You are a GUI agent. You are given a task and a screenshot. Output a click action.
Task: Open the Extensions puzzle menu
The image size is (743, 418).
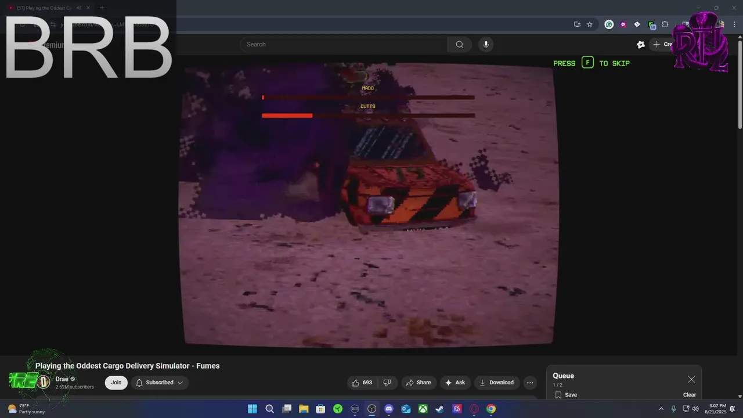click(x=665, y=24)
